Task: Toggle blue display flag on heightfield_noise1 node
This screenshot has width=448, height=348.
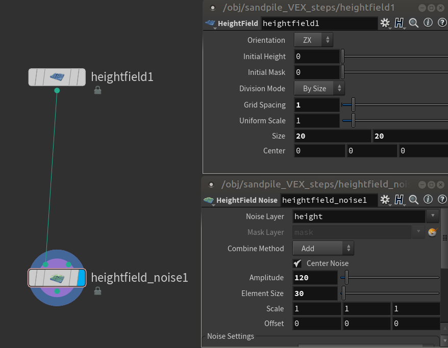Action: coord(81,278)
